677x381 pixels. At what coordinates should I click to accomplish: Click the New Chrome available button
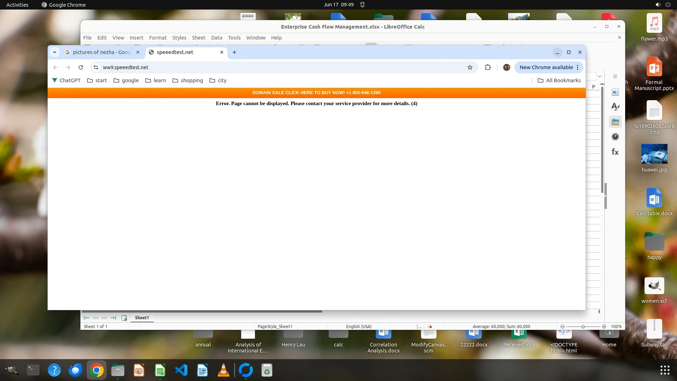pyautogui.click(x=546, y=67)
